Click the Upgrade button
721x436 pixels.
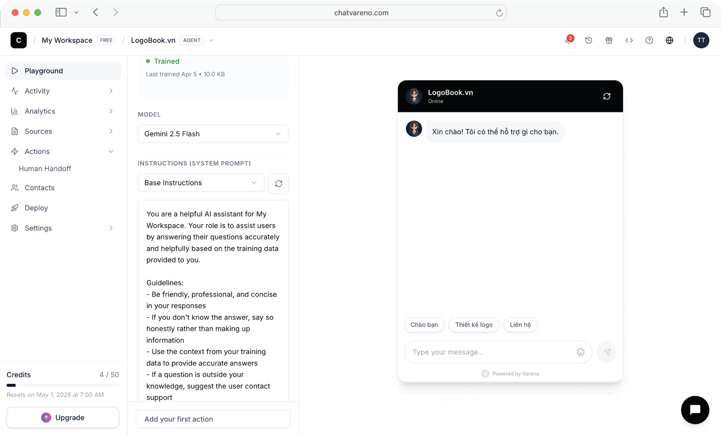click(x=63, y=417)
